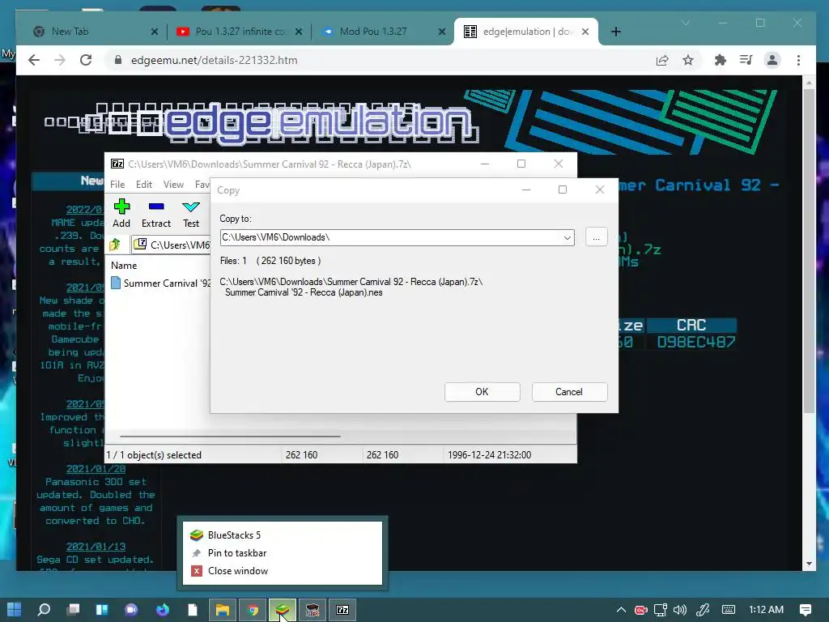Close the New Tab browser tab
The height and width of the screenshot is (622, 829).
tap(155, 32)
